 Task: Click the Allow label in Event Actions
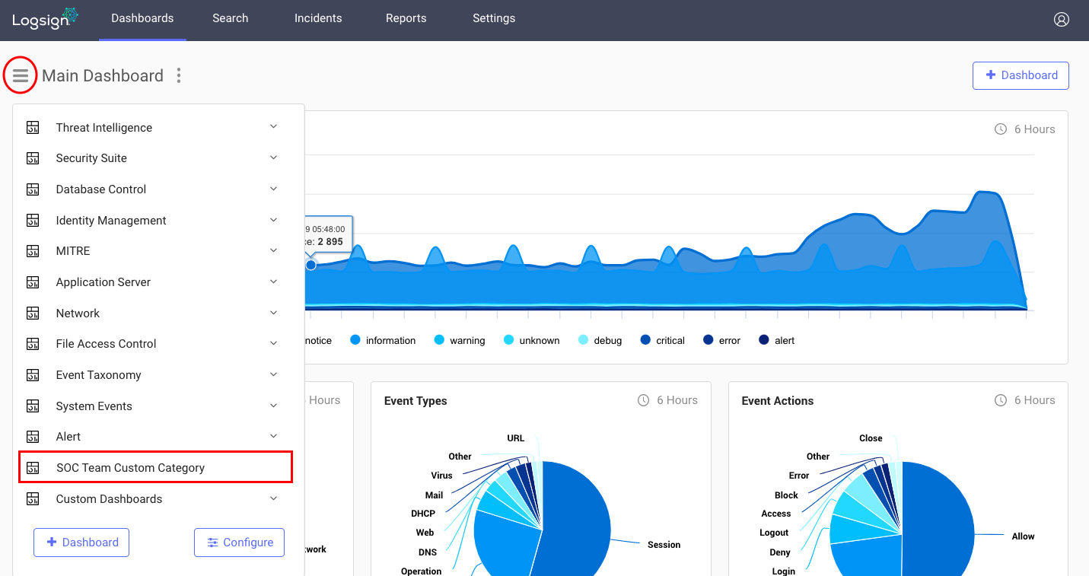[1023, 536]
